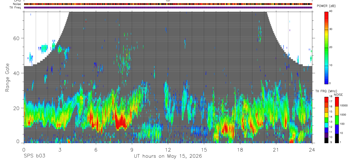Select the 1 tick on noise legend
The image size is (351, 162).
pos(340,142)
